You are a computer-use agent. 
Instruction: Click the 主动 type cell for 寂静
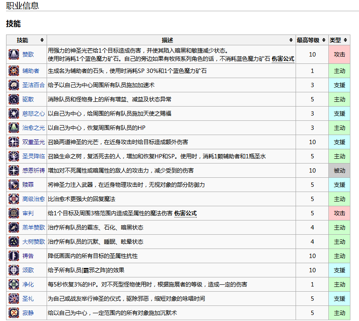[x=339, y=313]
